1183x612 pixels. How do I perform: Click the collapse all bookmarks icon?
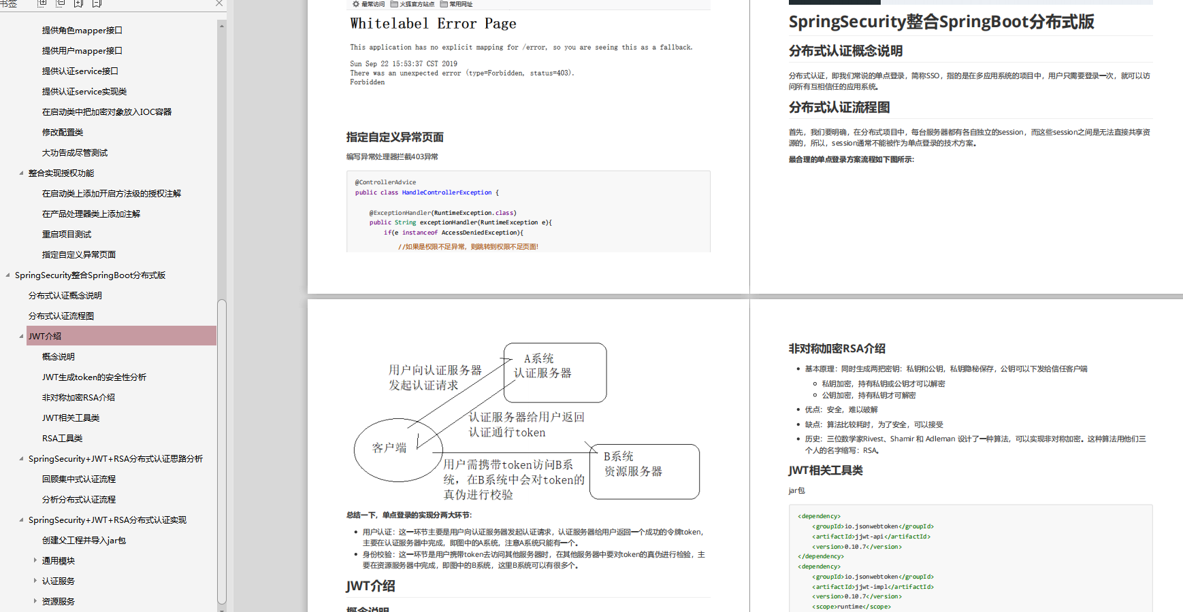pyautogui.click(x=61, y=3)
